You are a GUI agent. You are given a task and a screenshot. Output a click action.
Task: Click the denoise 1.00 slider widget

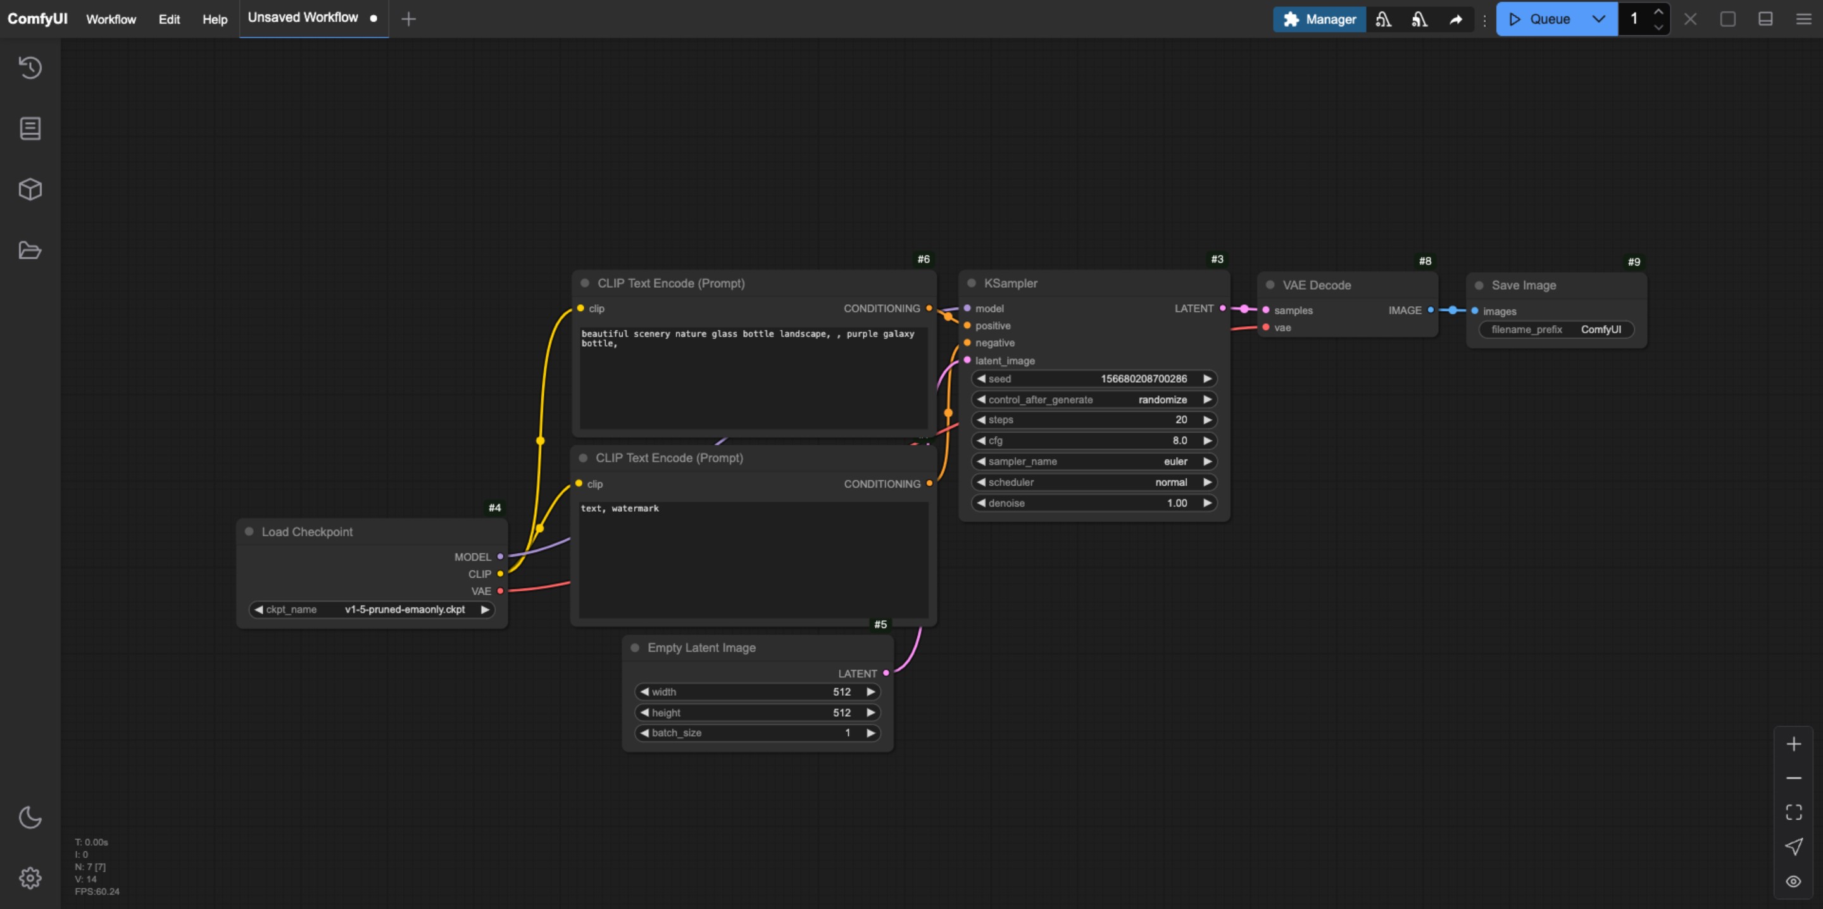coord(1094,503)
